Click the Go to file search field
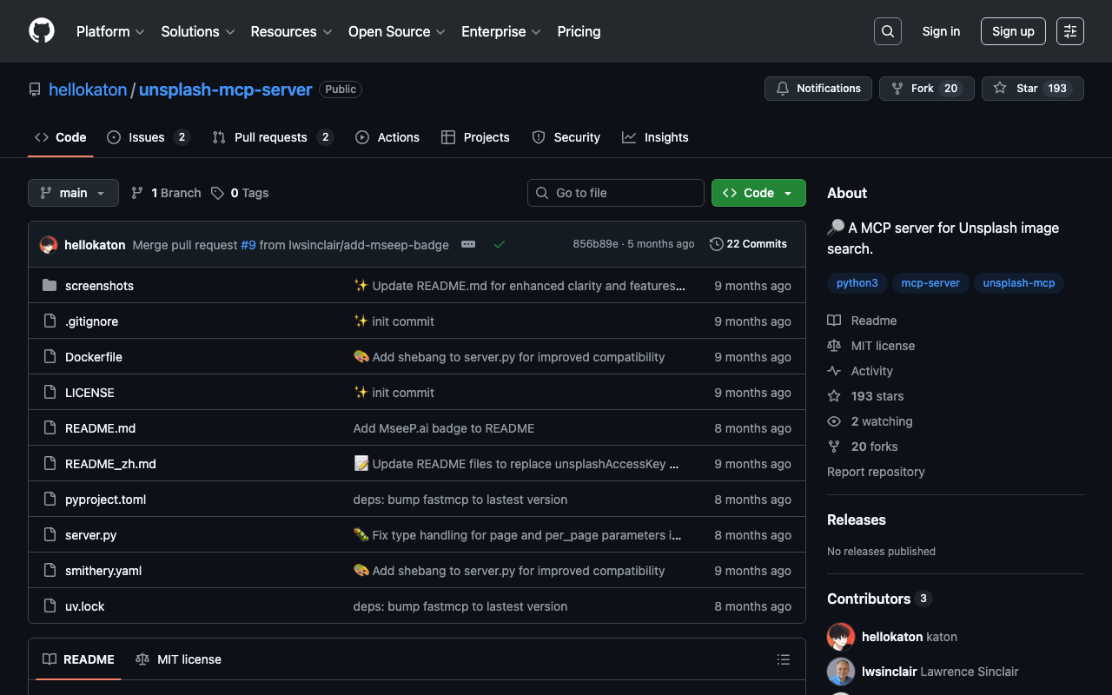1112x695 pixels. (616, 193)
